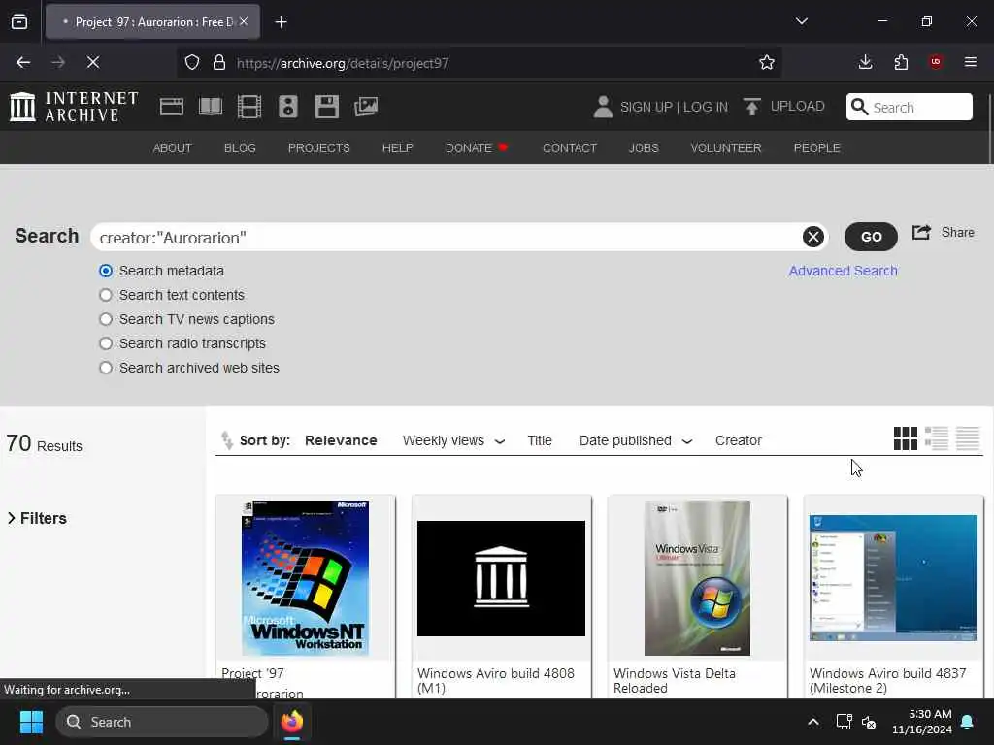Click the user avatar icon

tap(603, 107)
